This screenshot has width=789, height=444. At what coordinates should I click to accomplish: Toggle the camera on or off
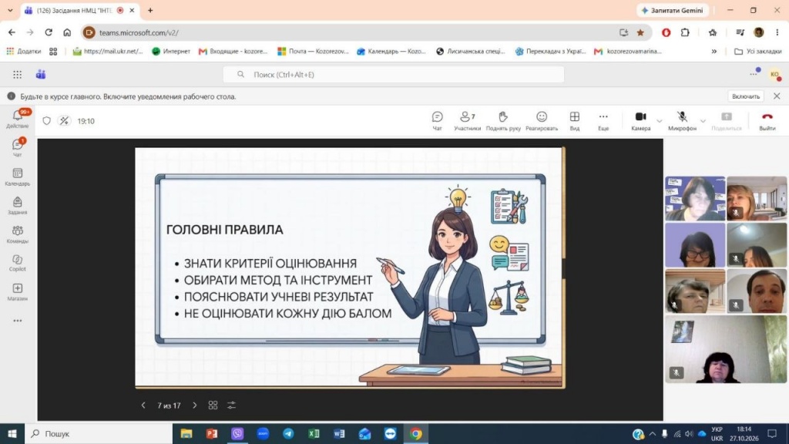coord(640,121)
